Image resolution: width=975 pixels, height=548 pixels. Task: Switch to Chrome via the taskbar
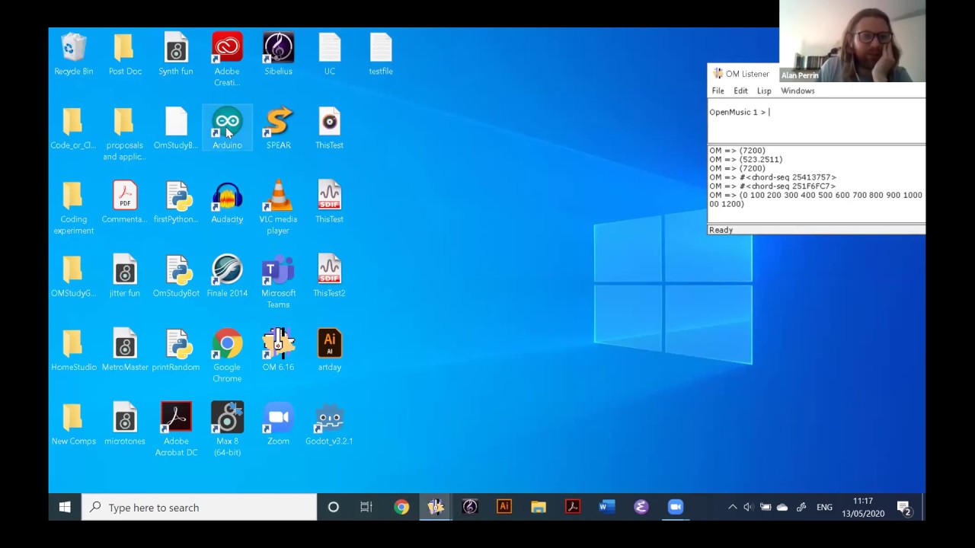click(401, 507)
